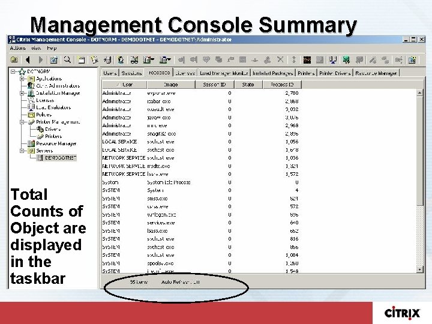Click the Installation Manager node icon
Viewport: 432px width, 324px height.
click(x=31, y=93)
